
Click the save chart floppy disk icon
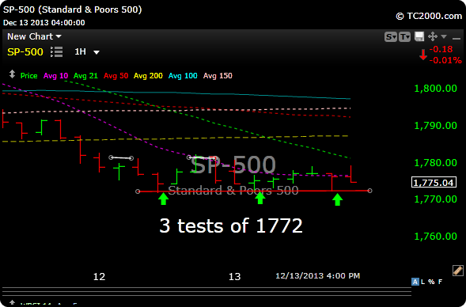pyautogui.click(x=419, y=36)
